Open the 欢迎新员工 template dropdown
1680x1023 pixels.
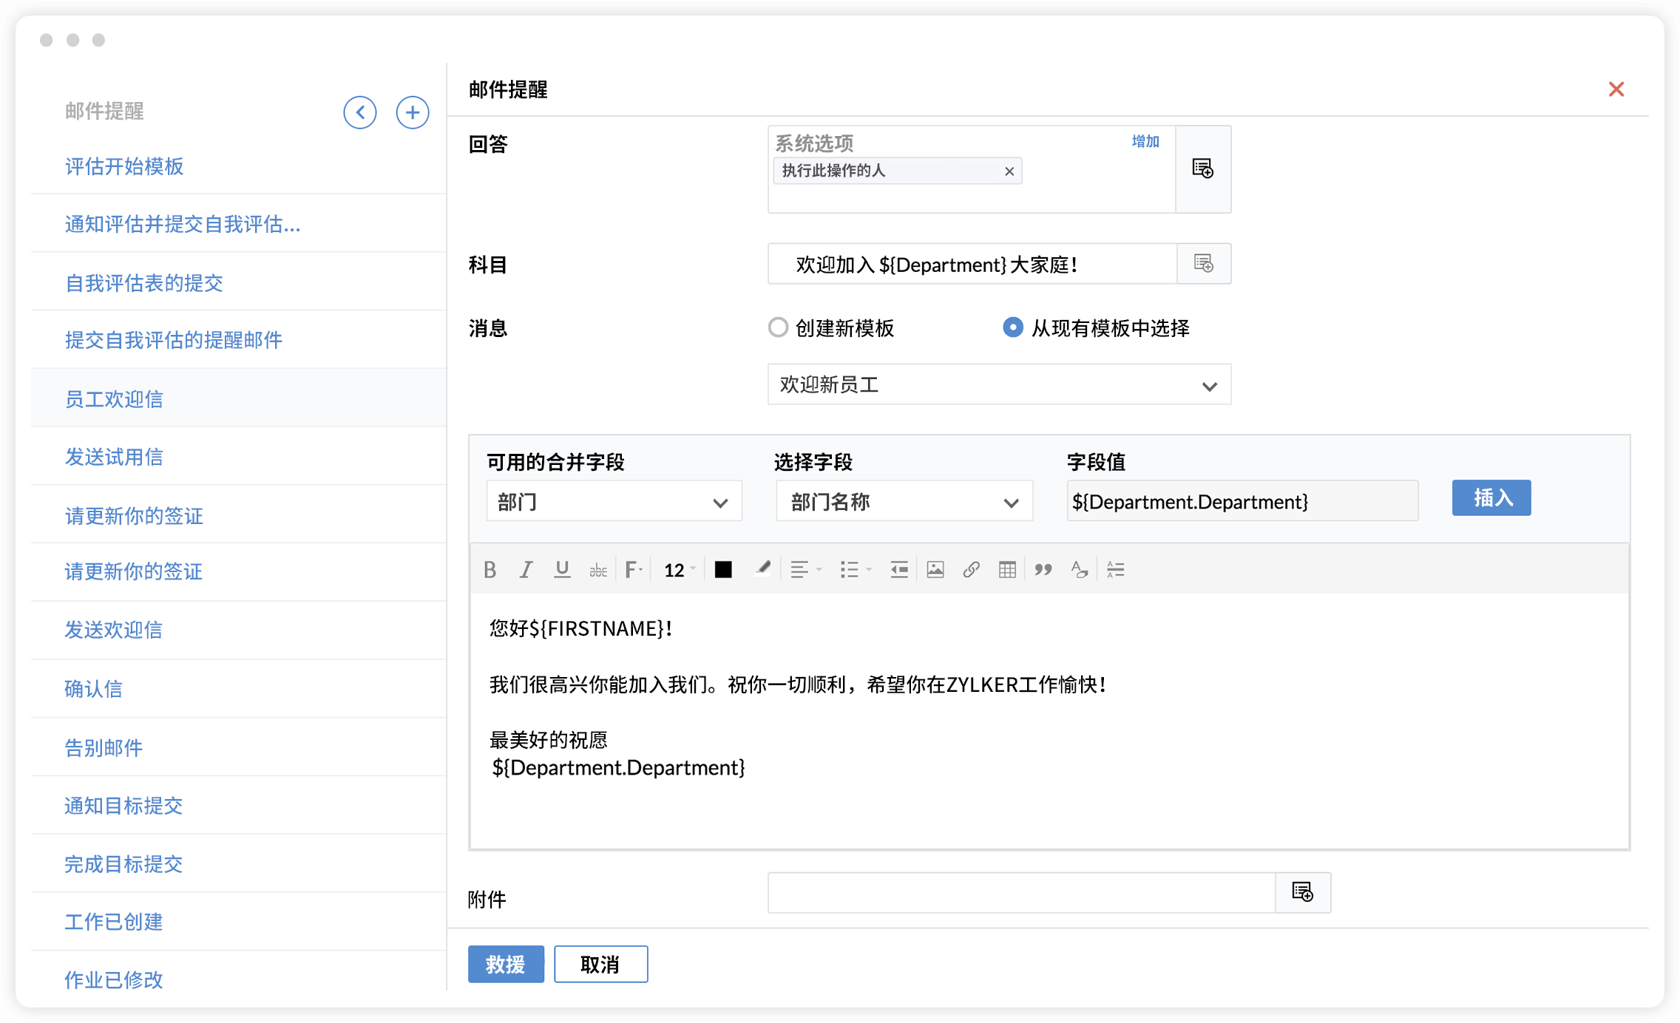coord(999,384)
